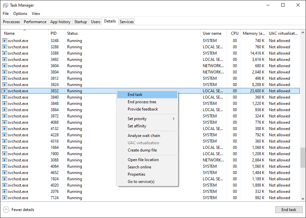
Task: Choose Search online in context menu
Action: pos(147,167)
